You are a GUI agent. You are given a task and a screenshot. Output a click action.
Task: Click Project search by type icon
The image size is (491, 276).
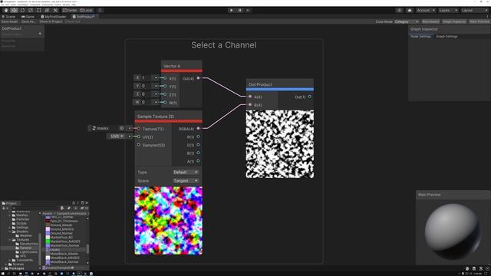tap(62, 208)
